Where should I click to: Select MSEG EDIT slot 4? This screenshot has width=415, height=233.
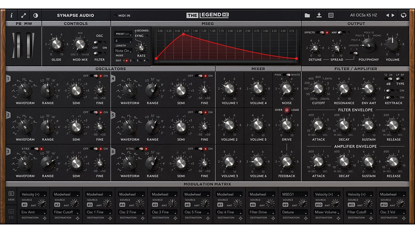tap(147, 61)
